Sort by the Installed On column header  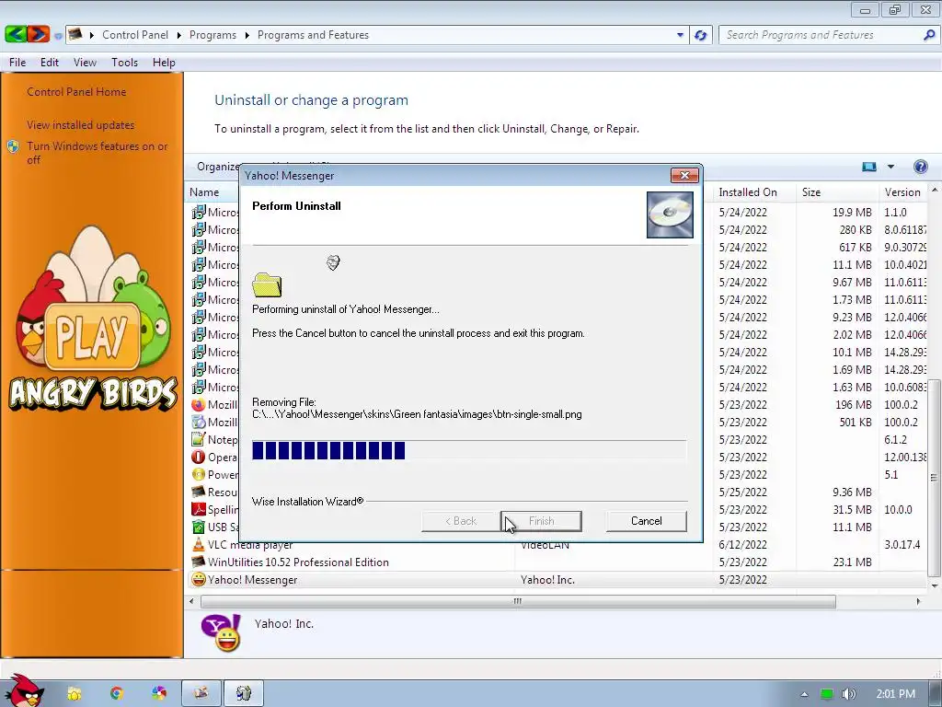tap(755, 192)
